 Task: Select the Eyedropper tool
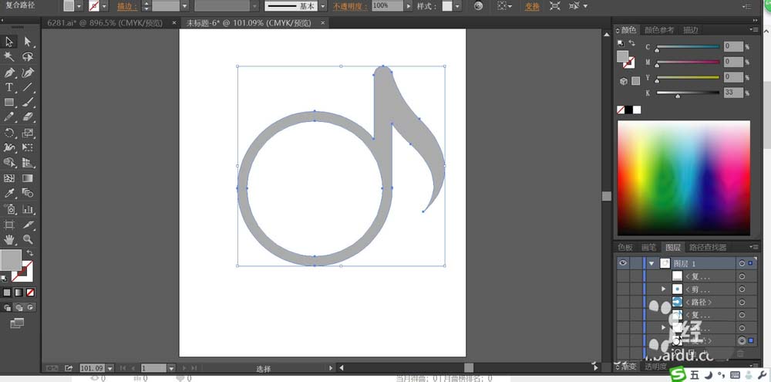click(9, 193)
